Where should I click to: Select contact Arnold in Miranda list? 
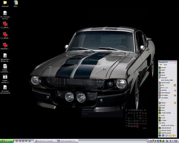coord(167,67)
